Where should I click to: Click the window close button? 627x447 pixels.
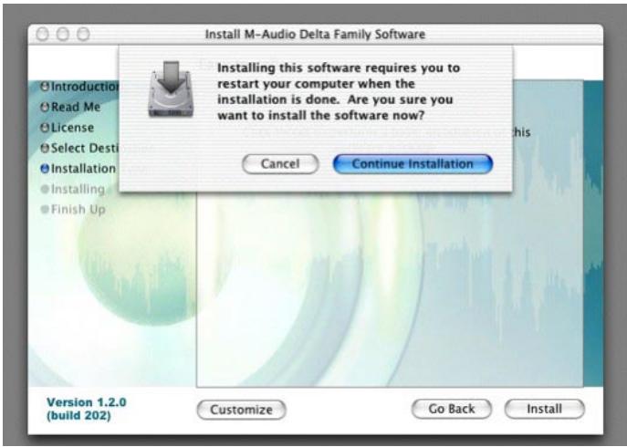[42, 35]
